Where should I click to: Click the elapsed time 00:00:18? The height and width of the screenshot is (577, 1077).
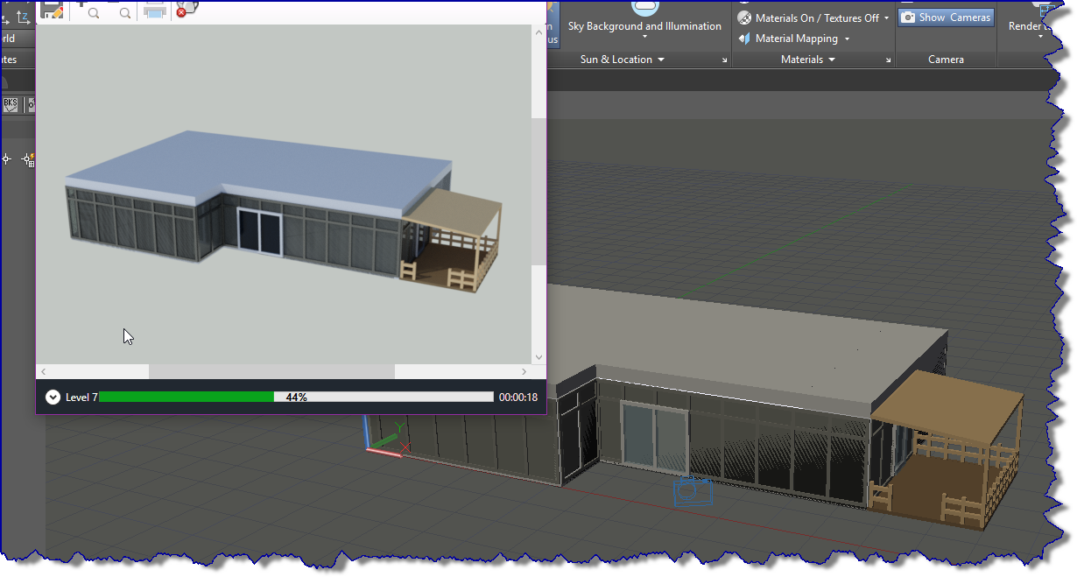tap(518, 398)
